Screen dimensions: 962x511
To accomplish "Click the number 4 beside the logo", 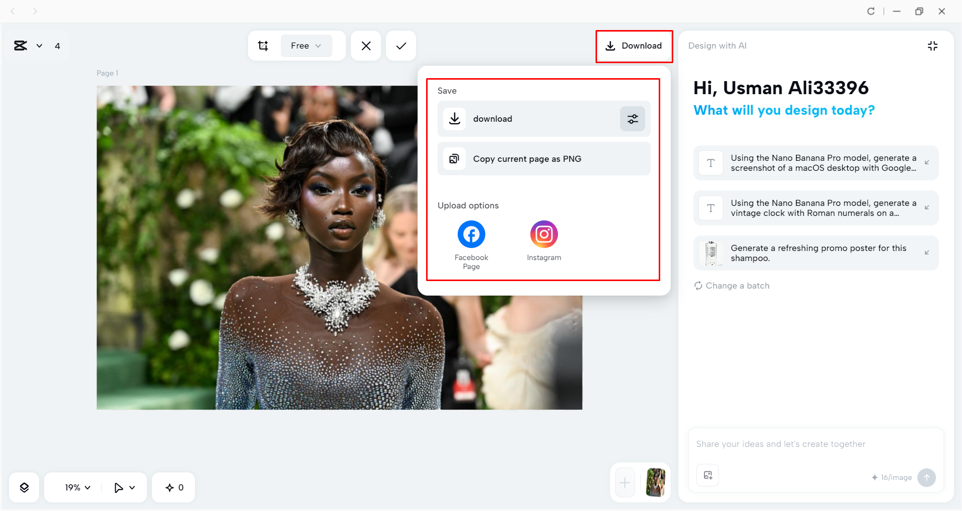I will (x=58, y=46).
